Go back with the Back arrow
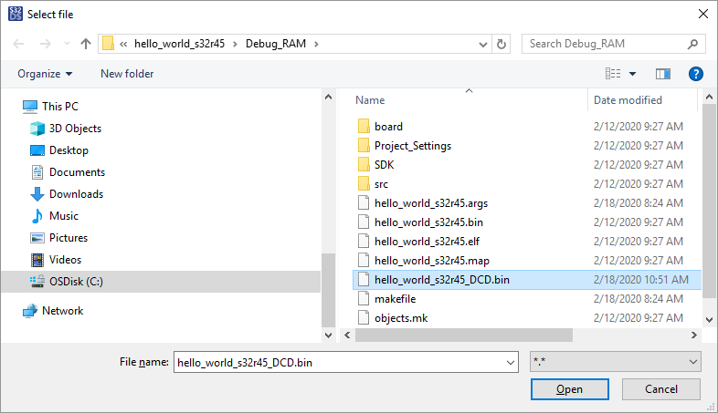Image resolution: width=718 pixels, height=413 pixels. pos(19,44)
